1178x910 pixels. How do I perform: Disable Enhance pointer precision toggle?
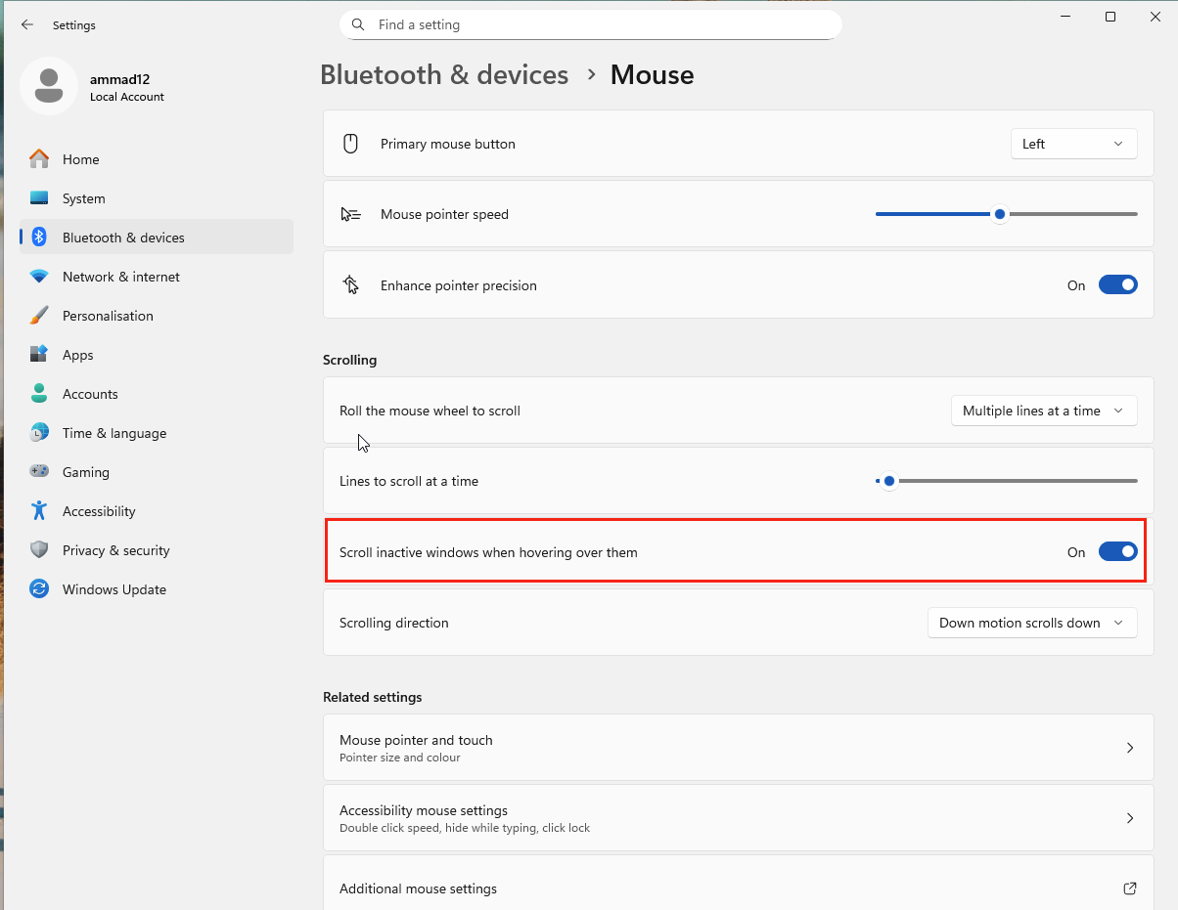[1117, 285]
